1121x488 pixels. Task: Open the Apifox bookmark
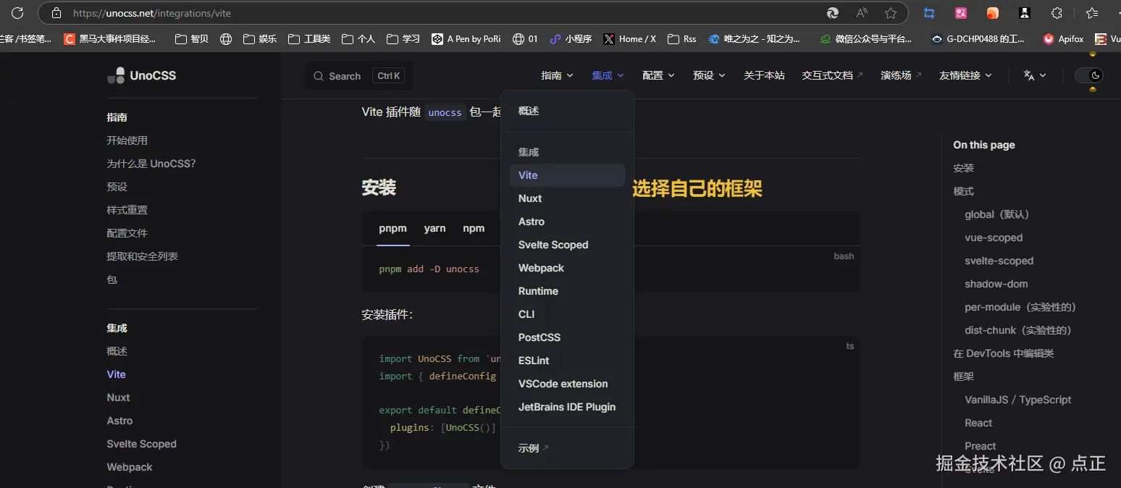tap(1063, 39)
